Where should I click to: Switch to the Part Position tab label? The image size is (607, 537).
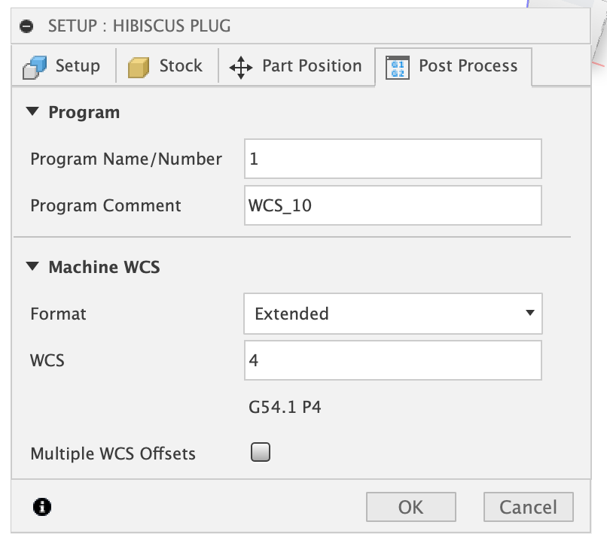[311, 66]
